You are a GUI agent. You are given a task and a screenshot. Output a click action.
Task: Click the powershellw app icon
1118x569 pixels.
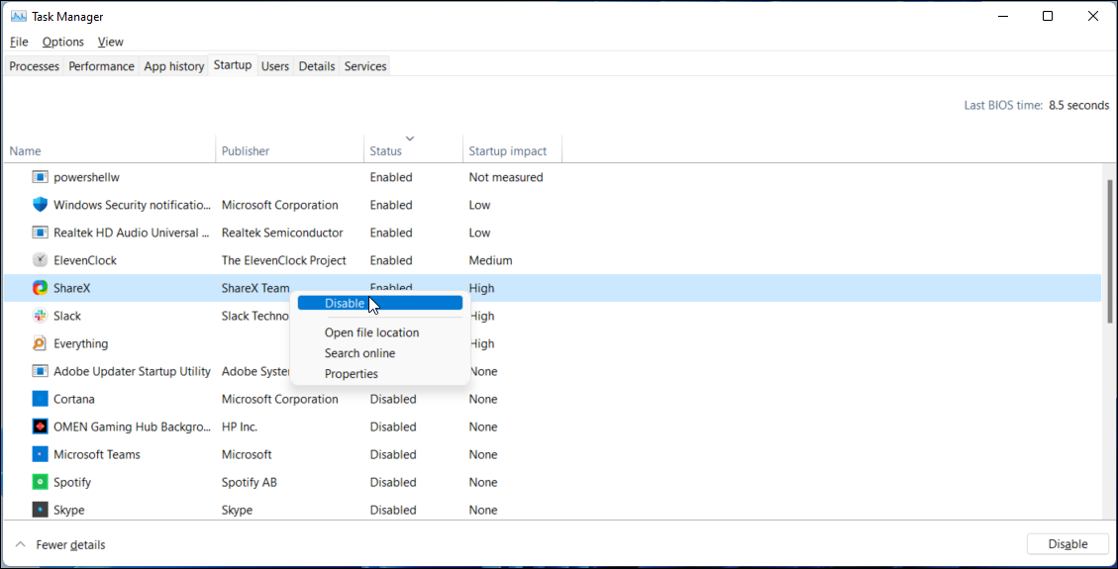[41, 177]
